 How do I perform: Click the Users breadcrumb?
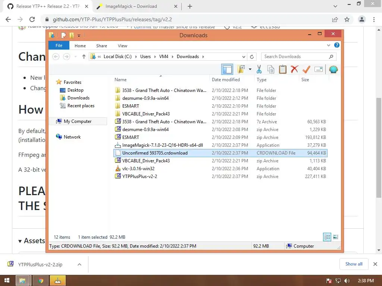coord(145,57)
